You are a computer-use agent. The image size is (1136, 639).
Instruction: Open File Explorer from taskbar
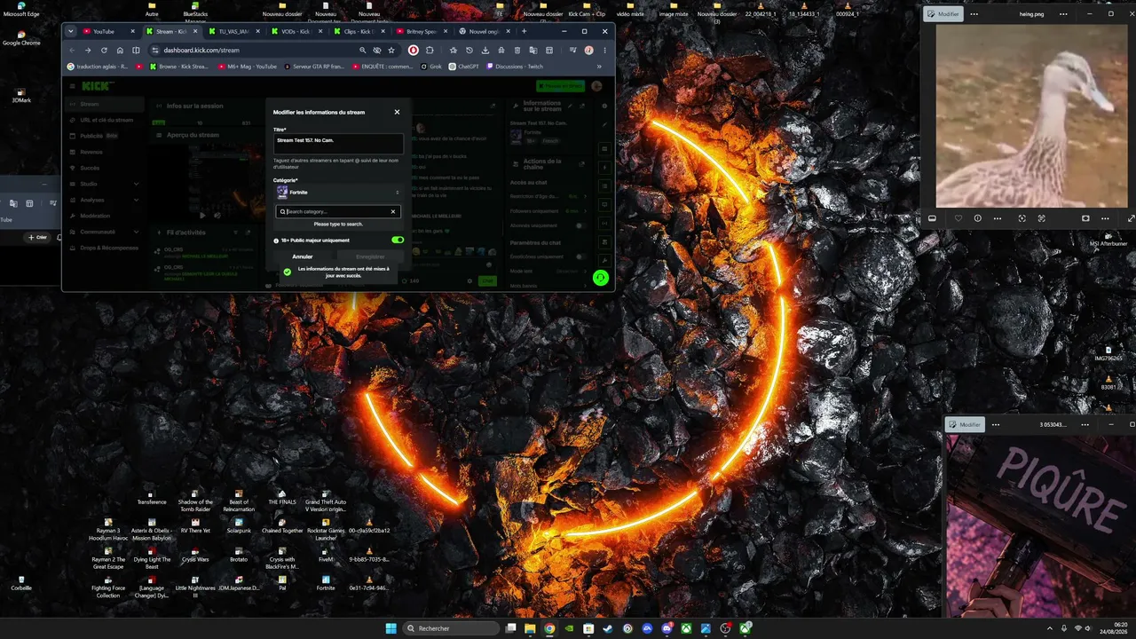tap(531, 628)
